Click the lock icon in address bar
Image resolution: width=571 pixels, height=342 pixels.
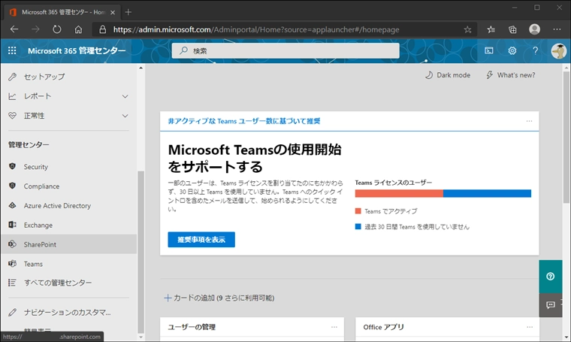point(103,29)
